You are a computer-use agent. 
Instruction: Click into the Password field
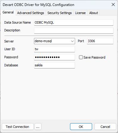pyautogui.click(x=55, y=57)
